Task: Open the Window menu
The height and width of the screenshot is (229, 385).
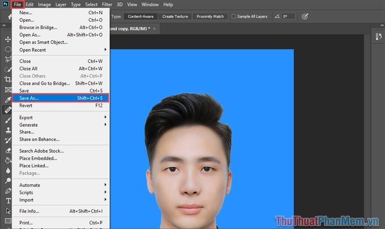Action: (x=150, y=4)
